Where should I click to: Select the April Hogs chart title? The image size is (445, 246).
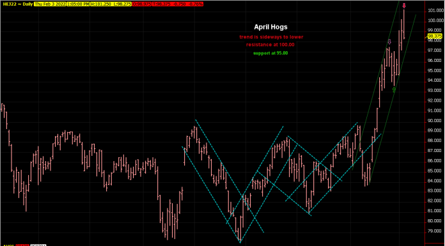(x=270, y=27)
